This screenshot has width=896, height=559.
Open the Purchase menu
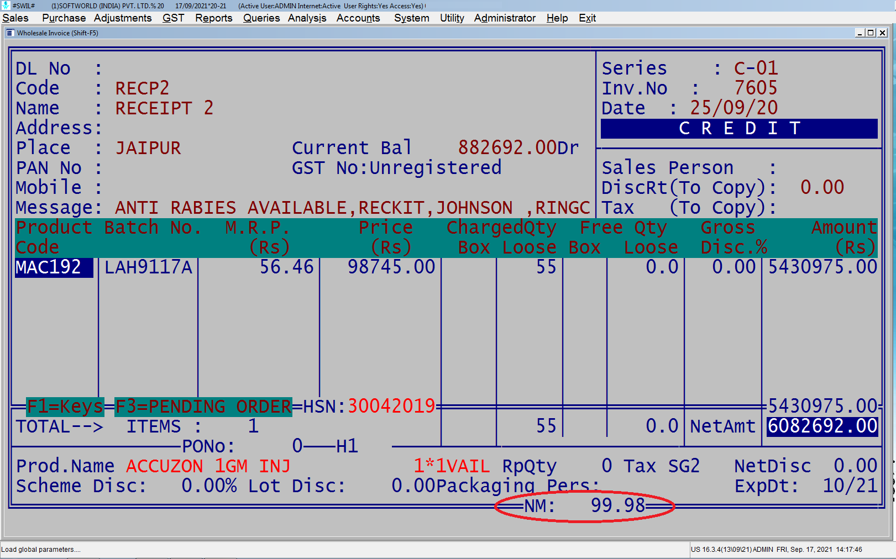coord(64,18)
